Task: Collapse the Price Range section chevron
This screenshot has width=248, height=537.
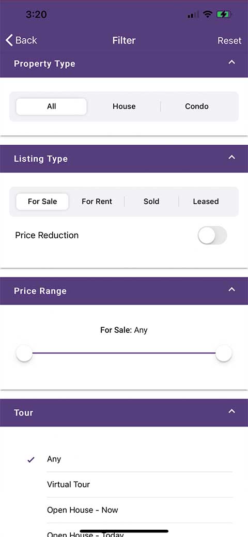Action: coord(232,289)
